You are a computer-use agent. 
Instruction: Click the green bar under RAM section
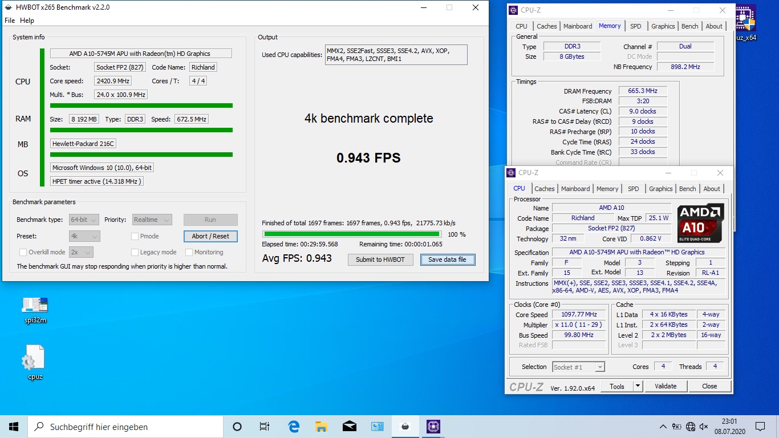pos(141,130)
